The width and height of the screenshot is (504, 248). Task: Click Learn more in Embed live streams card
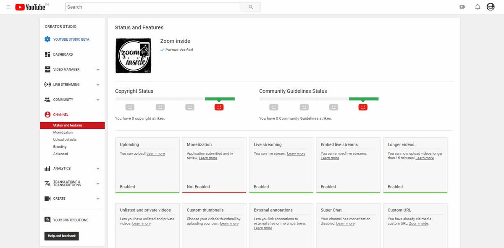click(330, 158)
